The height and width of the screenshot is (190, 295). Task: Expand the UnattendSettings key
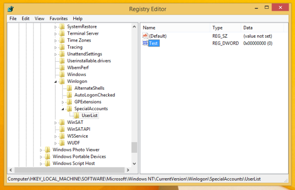(x=55, y=54)
